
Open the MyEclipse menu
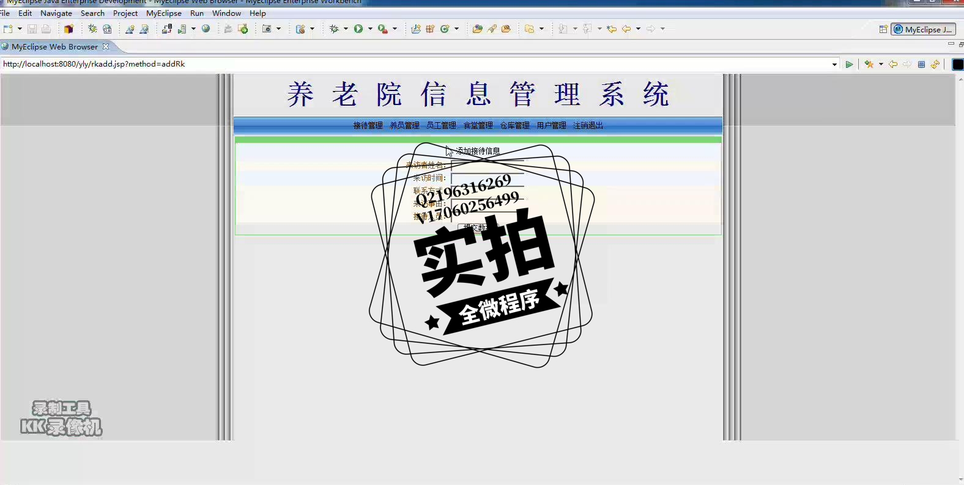[164, 13]
